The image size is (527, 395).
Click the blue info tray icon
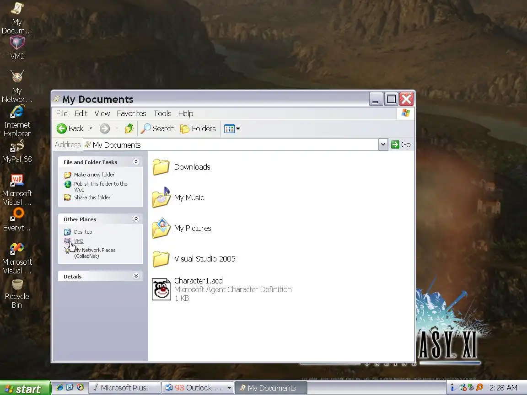[x=453, y=388]
